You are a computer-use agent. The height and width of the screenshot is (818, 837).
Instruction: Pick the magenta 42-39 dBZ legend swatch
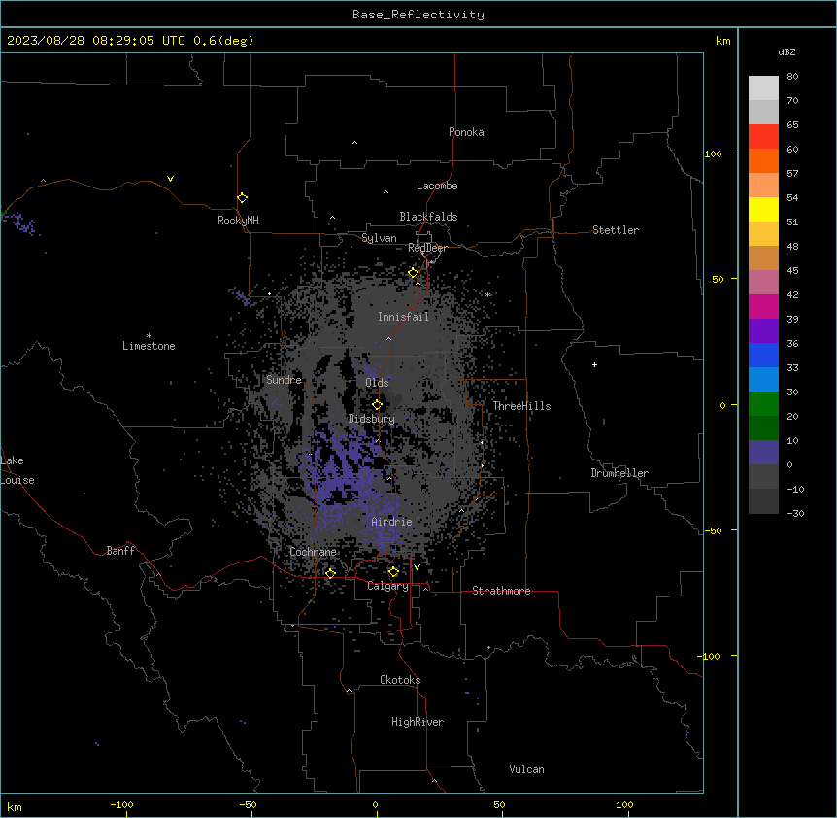point(763,306)
